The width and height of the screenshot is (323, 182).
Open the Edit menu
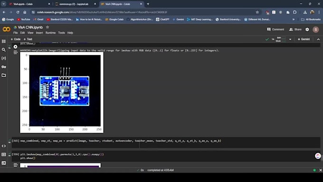(22, 33)
